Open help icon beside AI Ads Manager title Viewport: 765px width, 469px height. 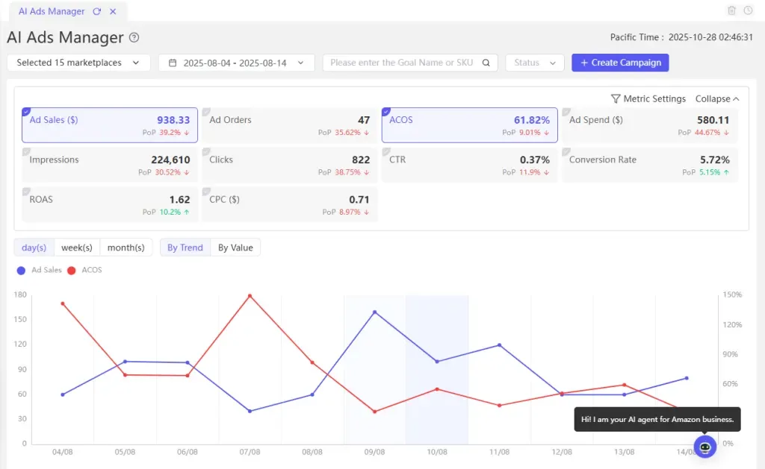pos(134,37)
